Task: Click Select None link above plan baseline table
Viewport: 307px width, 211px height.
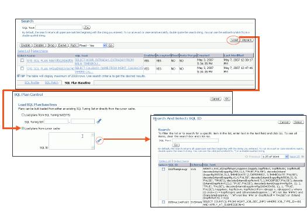Action: [40, 51]
